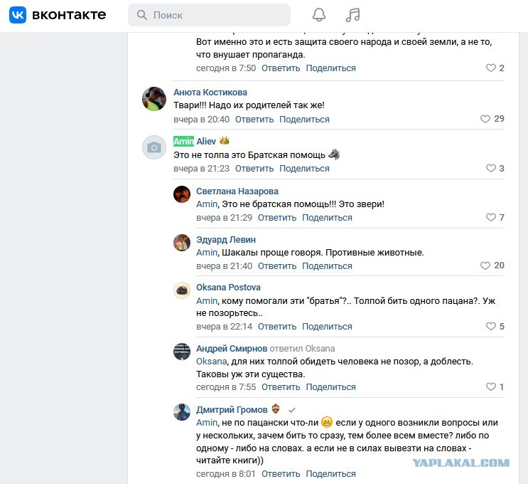Like Светлана Назарова's reply

point(491,217)
